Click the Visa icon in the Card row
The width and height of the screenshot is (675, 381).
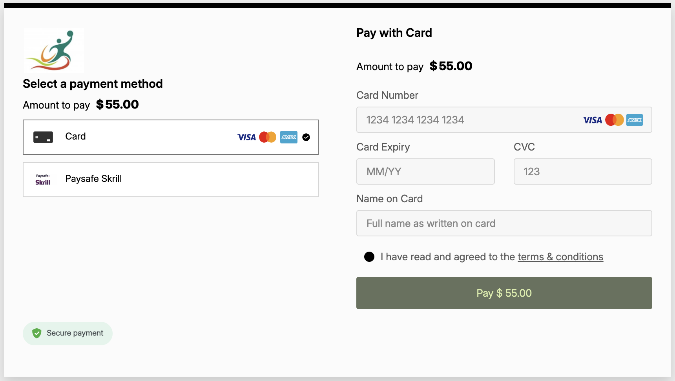tap(246, 137)
